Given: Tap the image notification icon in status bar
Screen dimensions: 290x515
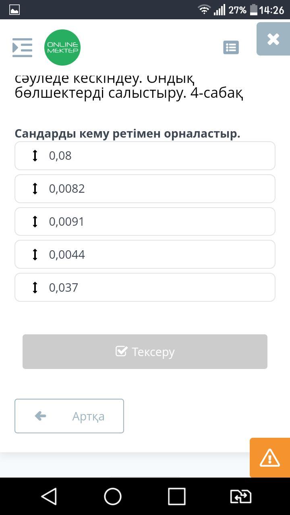Looking at the screenshot, I should pos(15,10).
